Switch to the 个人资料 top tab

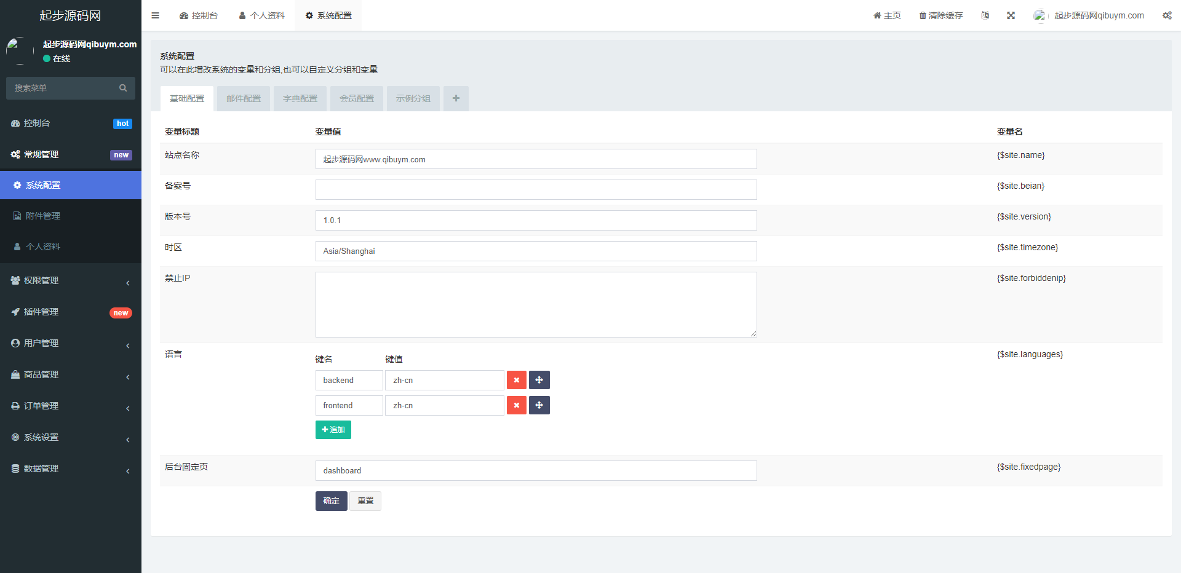262,15
